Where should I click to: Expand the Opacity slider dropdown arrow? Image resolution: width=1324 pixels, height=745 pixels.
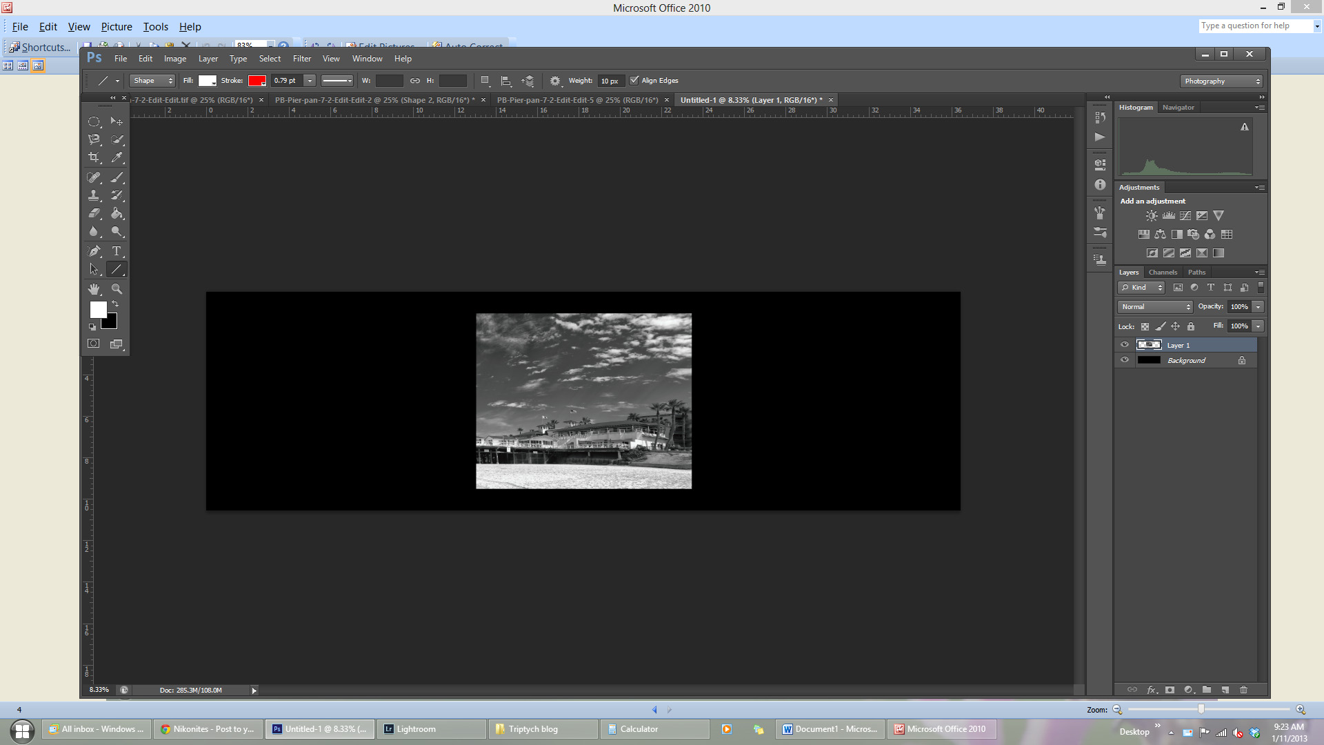coord(1258,307)
